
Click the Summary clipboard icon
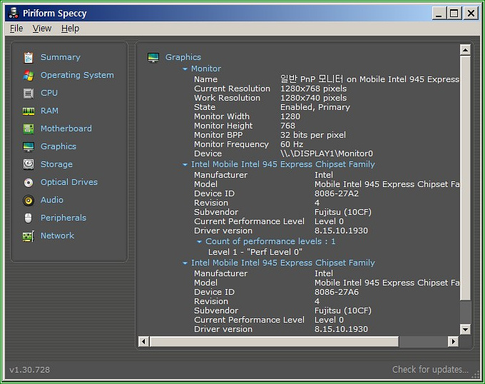click(29, 58)
